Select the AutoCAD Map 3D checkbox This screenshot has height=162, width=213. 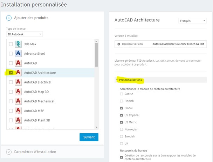11,92
